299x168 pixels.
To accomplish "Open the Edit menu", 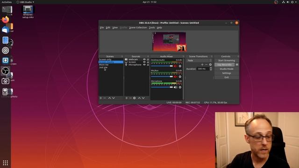I will pos(108,28).
